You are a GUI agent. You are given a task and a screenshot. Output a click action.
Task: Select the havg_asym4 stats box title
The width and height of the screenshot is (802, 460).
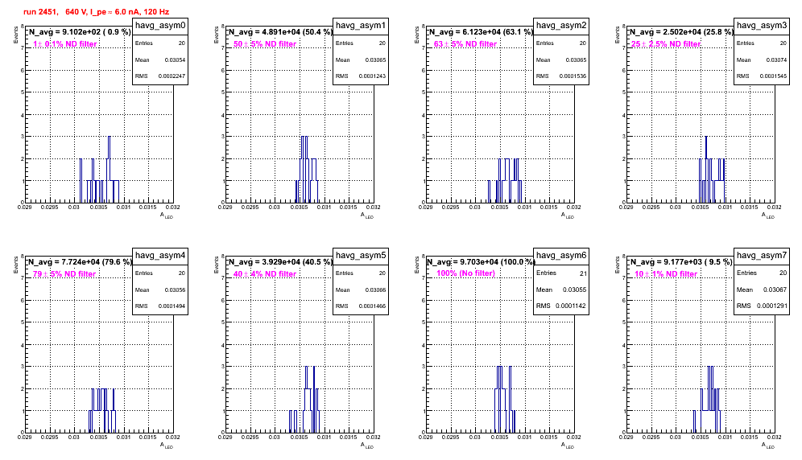tap(160, 256)
